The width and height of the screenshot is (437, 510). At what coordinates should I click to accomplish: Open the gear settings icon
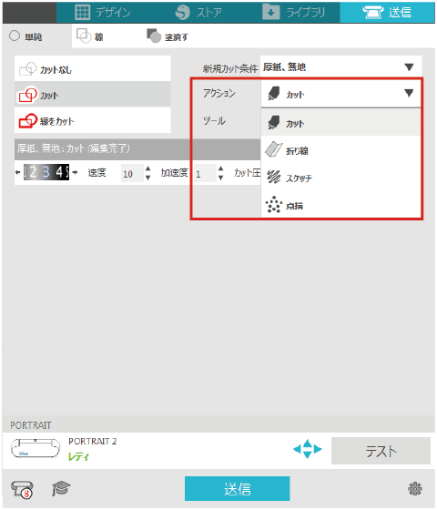pyautogui.click(x=415, y=488)
